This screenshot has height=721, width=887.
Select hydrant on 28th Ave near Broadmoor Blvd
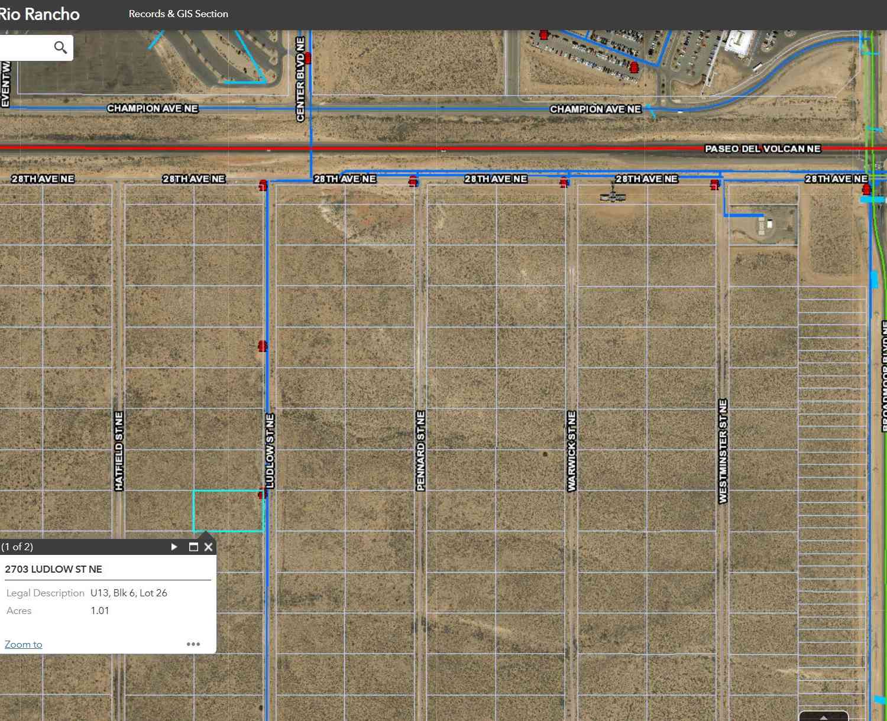[866, 190]
